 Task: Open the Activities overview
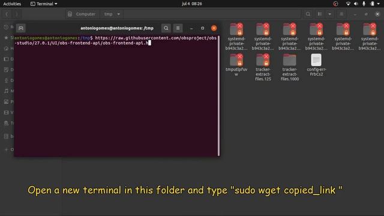pos(12,4)
